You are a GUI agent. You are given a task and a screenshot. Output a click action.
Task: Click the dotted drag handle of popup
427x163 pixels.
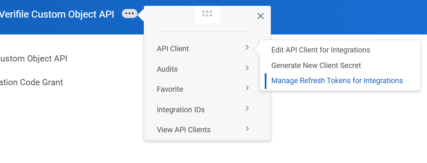[207, 14]
